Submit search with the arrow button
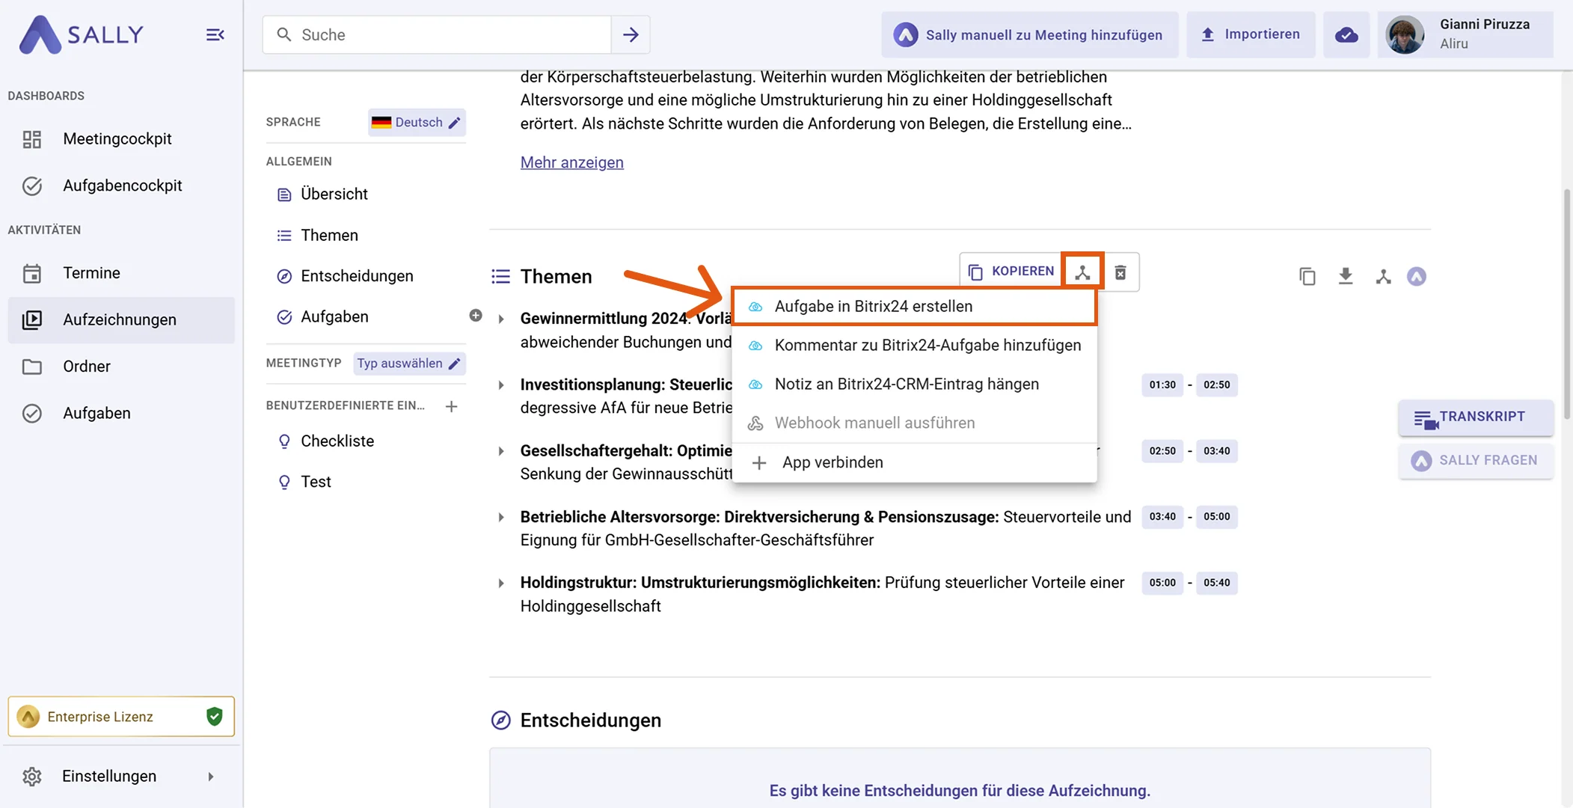The height and width of the screenshot is (808, 1573). pos(631,34)
